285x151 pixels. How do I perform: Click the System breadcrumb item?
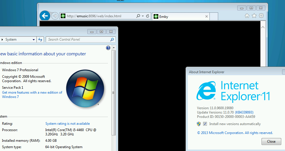click(x=11, y=39)
